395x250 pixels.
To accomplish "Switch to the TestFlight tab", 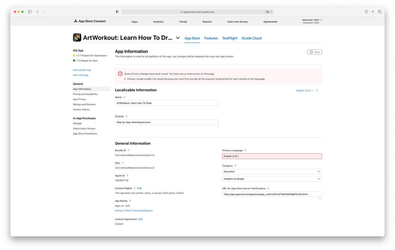I will coord(230,38).
